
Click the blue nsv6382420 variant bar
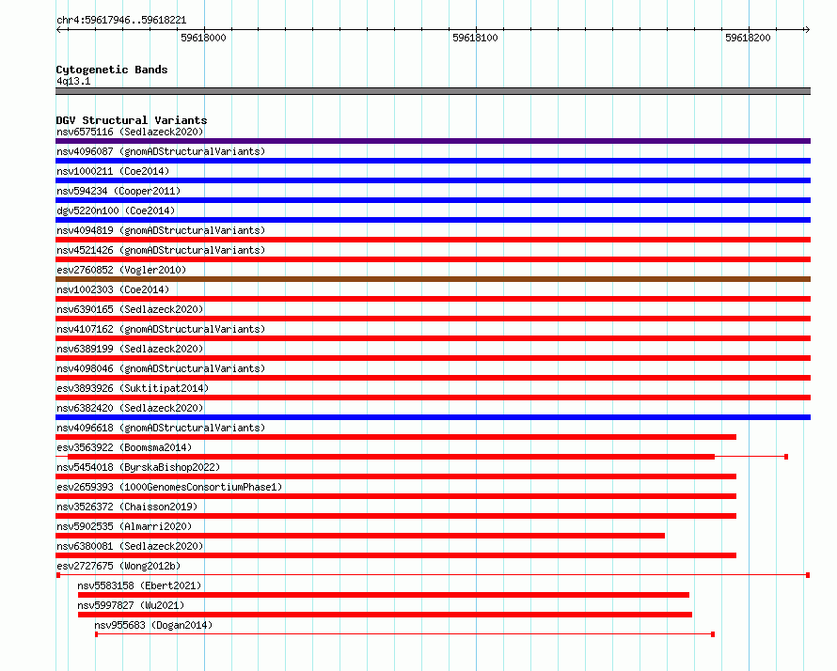pyautogui.click(x=433, y=417)
